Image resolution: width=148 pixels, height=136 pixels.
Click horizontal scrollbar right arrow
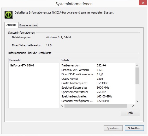point(133,106)
